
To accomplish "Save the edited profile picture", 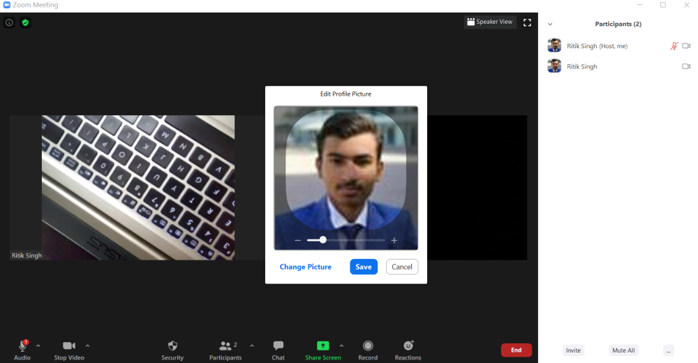I will pos(363,267).
